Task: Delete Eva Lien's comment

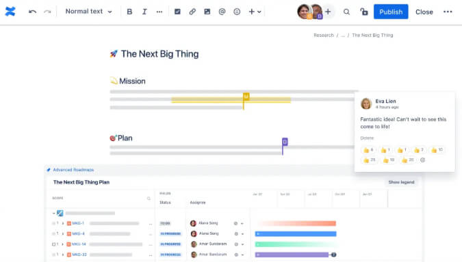Action: [x=367, y=138]
